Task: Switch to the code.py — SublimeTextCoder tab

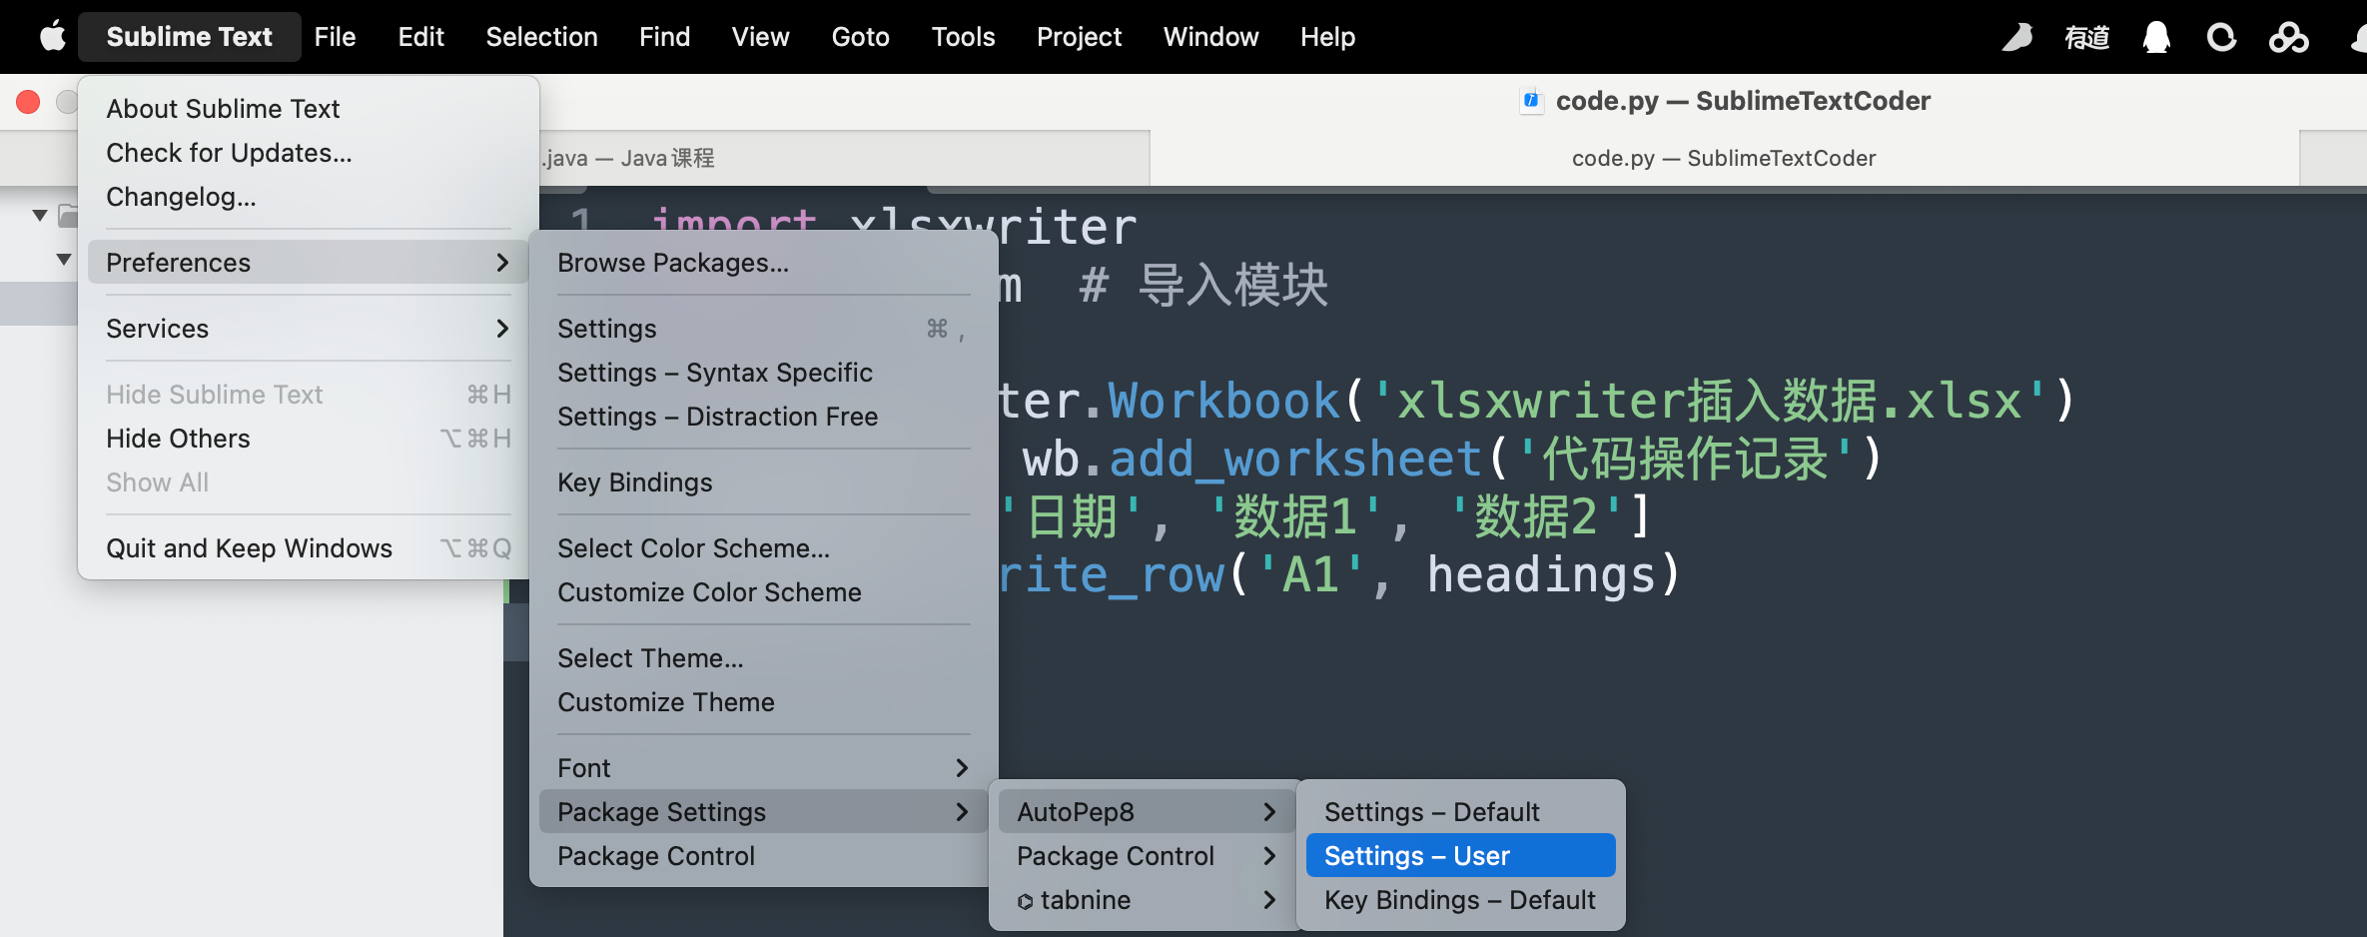Action: click(x=1724, y=158)
